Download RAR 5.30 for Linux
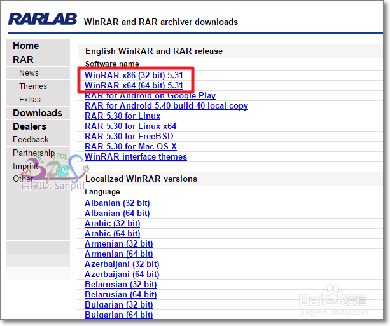 point(122,116)
